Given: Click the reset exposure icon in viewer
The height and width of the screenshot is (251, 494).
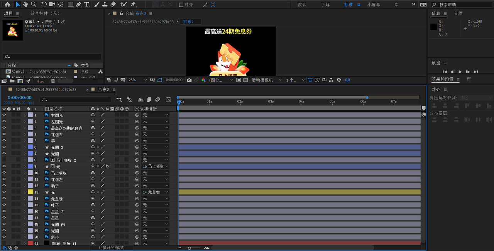Looking at the screenshot, I should click(x=338, y=80).
